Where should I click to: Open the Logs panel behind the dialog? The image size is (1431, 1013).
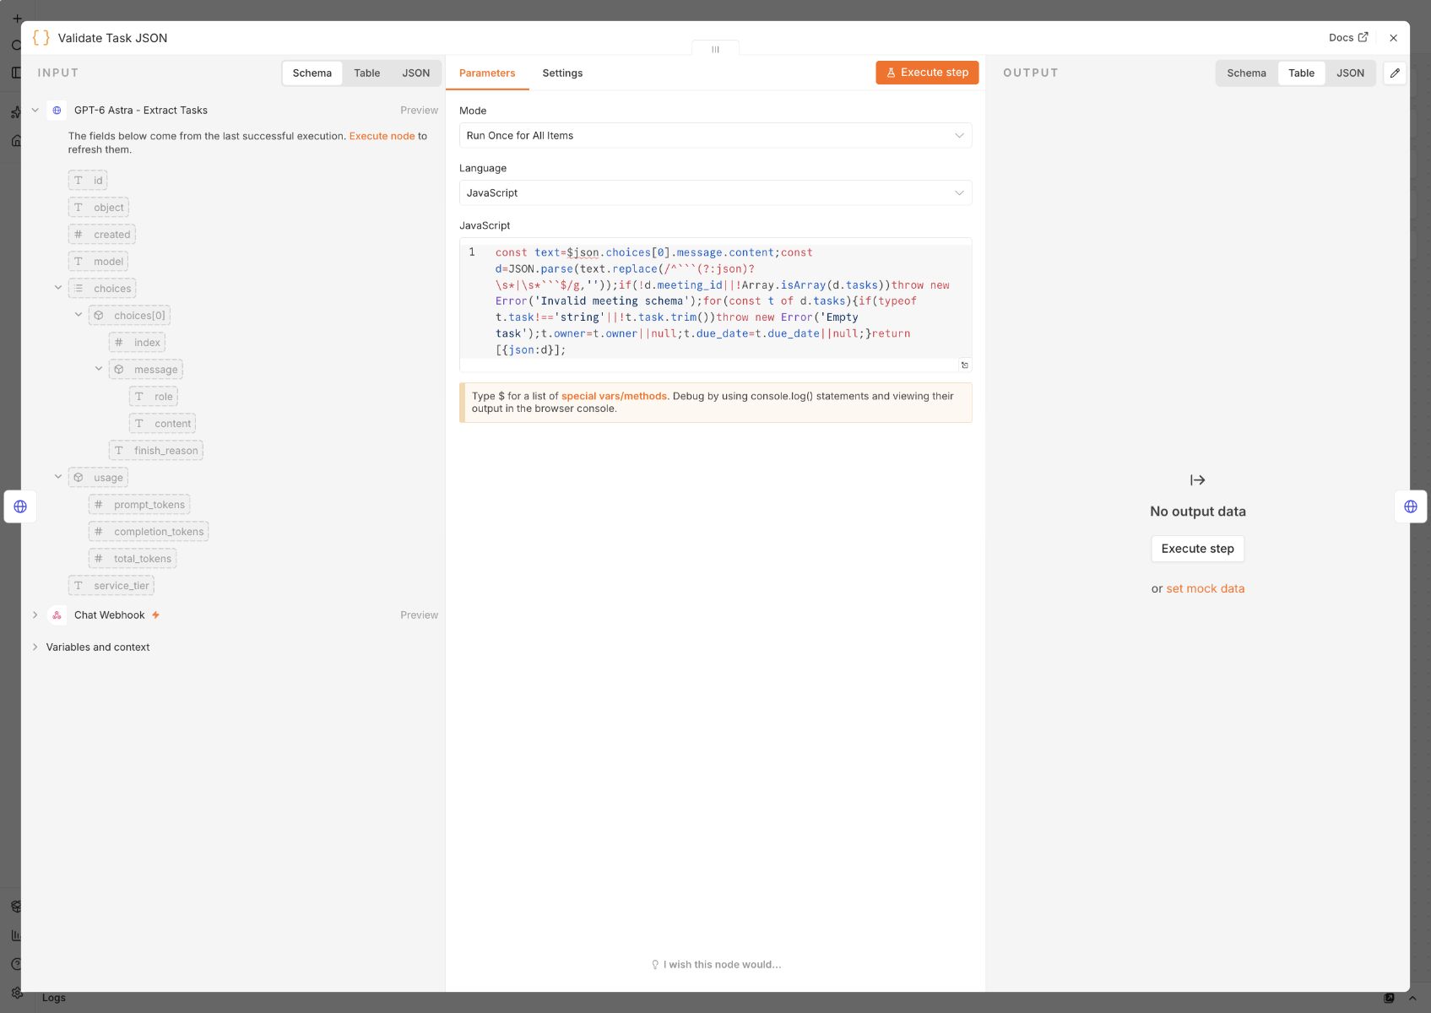(x=54, y=998)
